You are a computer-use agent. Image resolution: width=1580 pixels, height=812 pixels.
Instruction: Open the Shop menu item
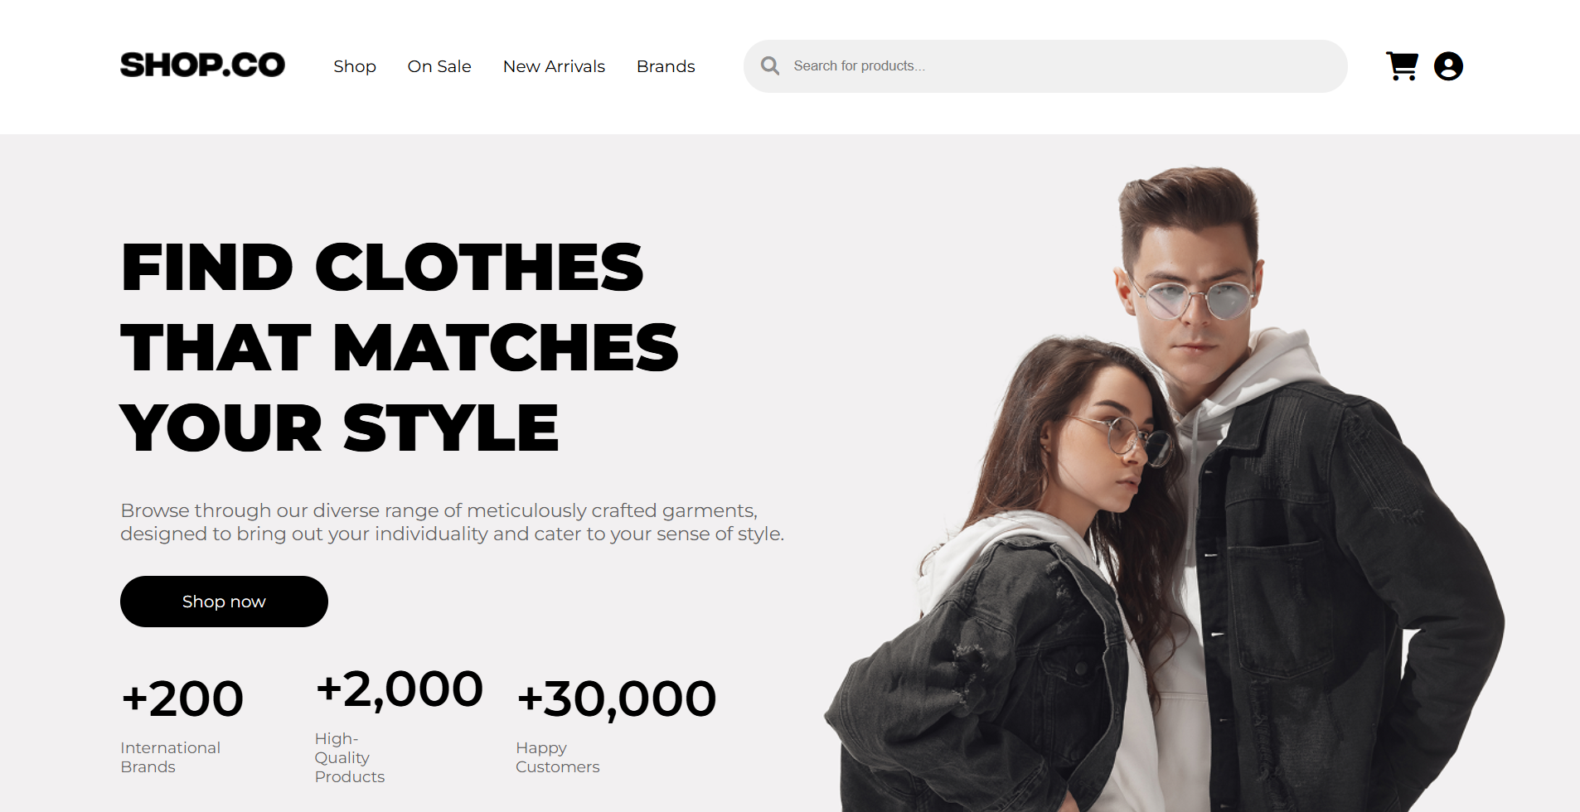(x=355, y=66)
